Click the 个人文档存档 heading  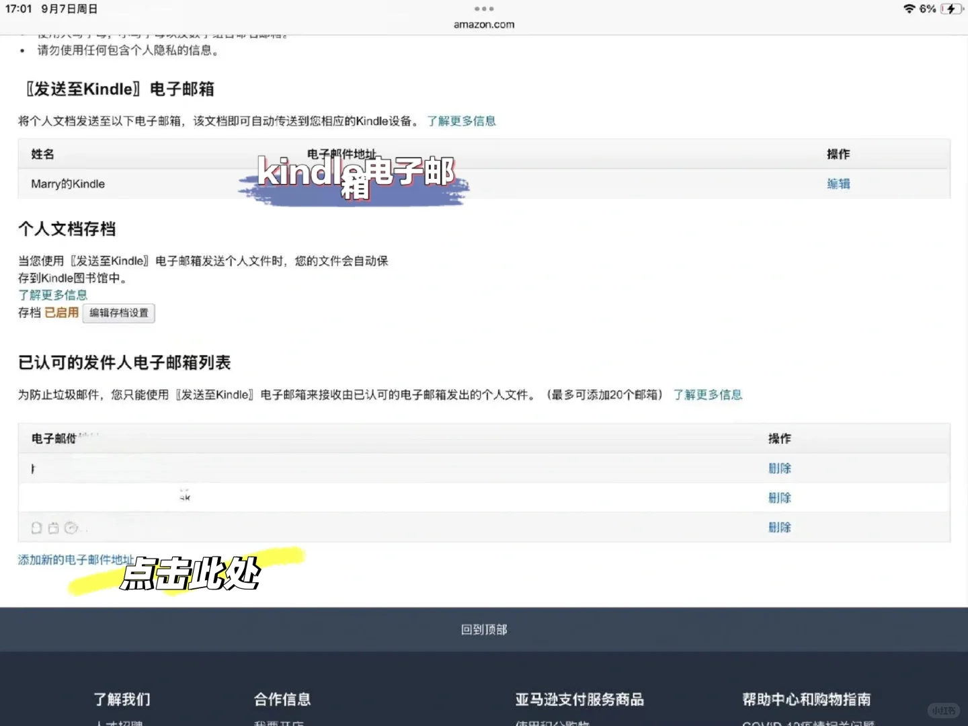tap(67, 229)
